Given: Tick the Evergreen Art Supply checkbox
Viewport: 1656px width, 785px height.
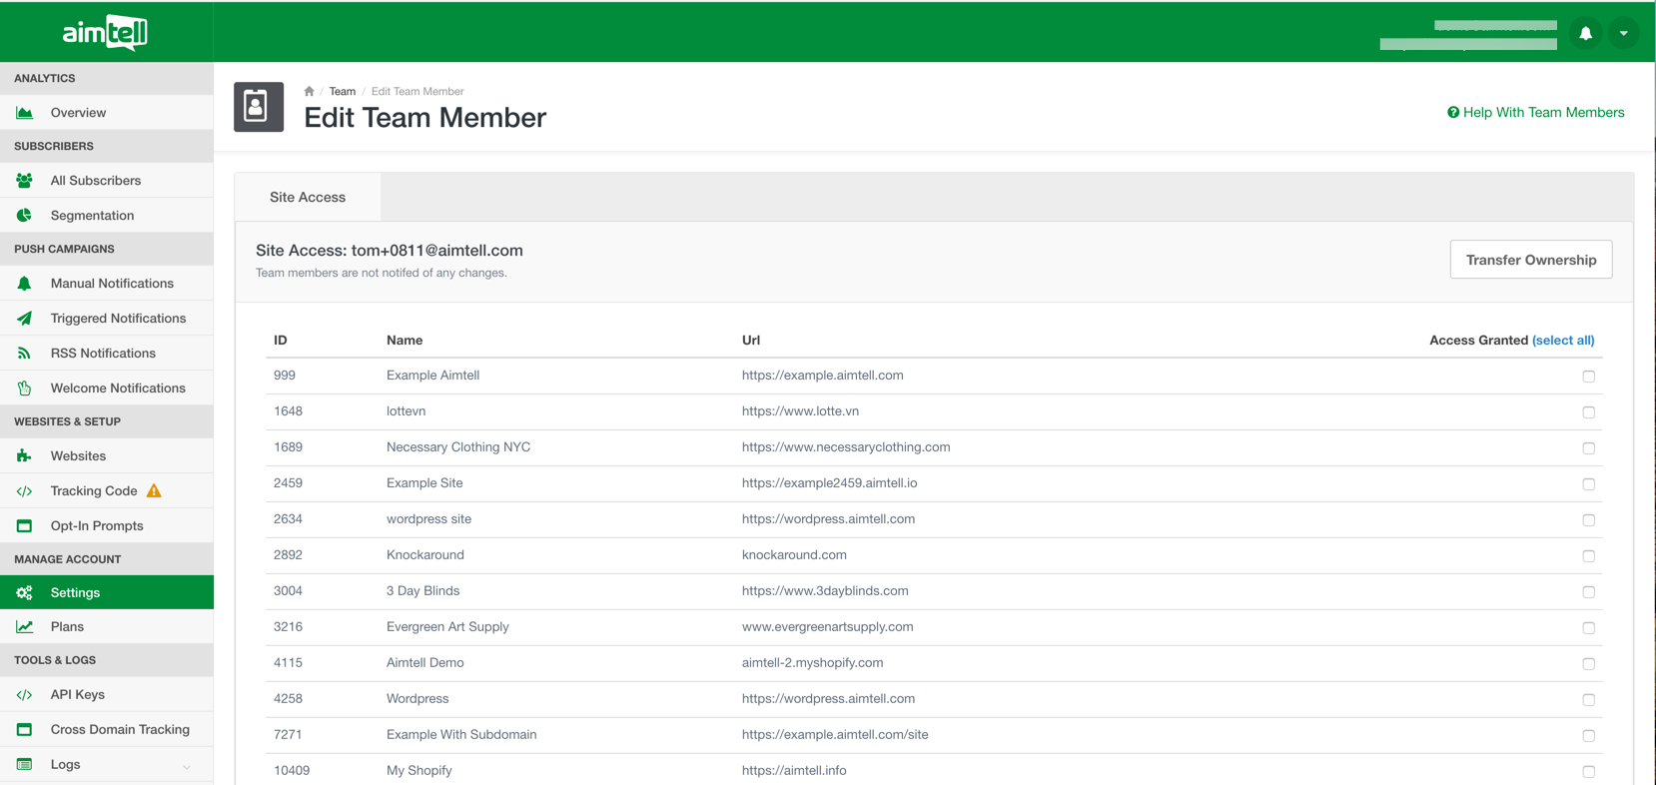Looking at the screenshot, I should [x=1588, y=628].
